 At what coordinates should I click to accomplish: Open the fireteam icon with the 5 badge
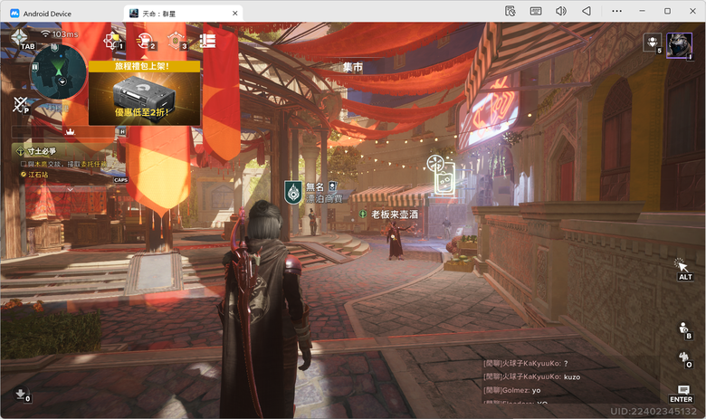click(x=653, y=43)
